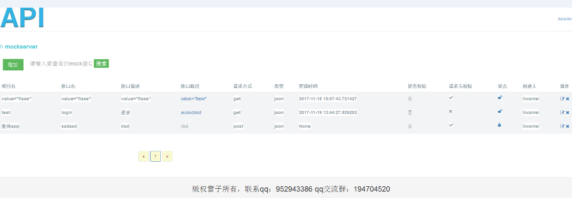Click the 请求头校验 column header

(x=460, y=86)
